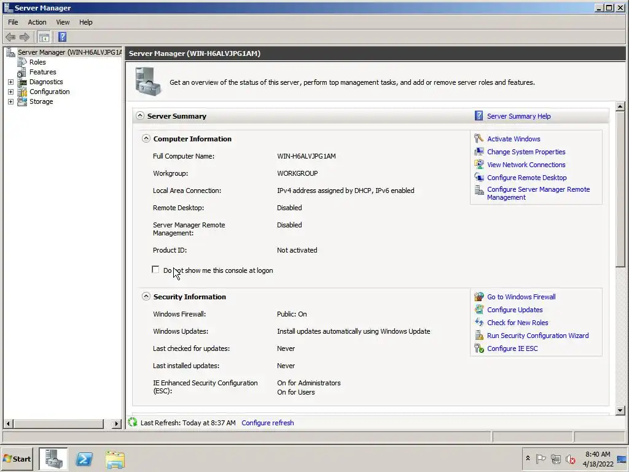Click the Features icon in tree
The height and width of the screenshot is (472, 629).
[x=22, y=73]
